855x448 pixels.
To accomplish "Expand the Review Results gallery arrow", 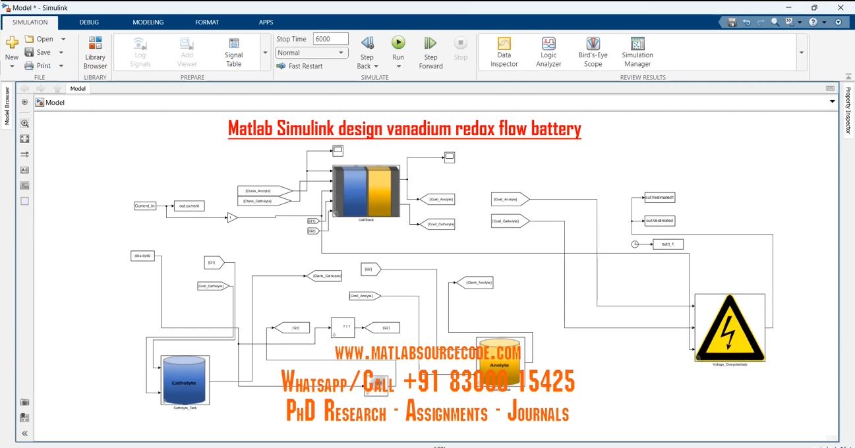I will (x=802, y=53).
